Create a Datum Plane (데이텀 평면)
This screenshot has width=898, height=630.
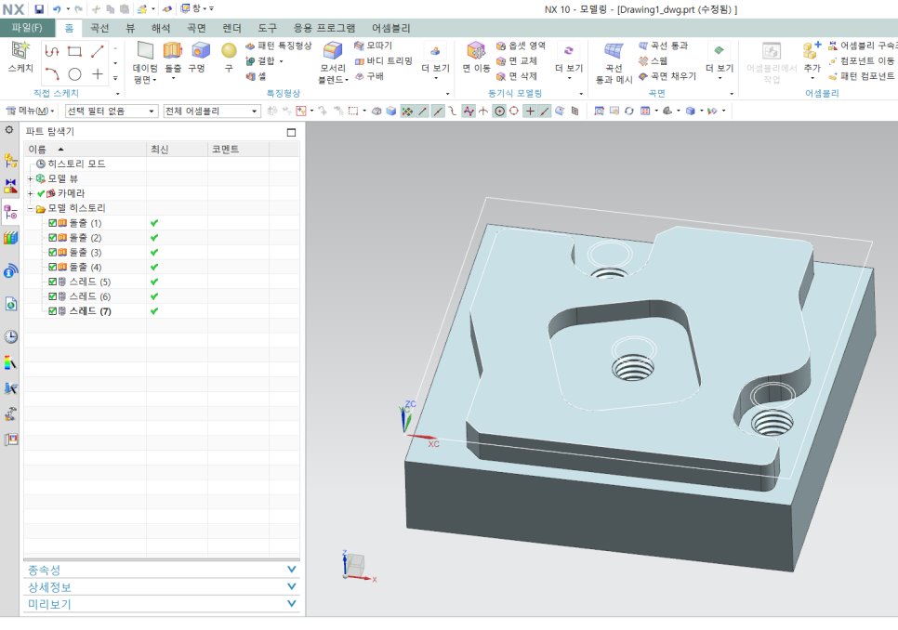[x=145, y=62]
